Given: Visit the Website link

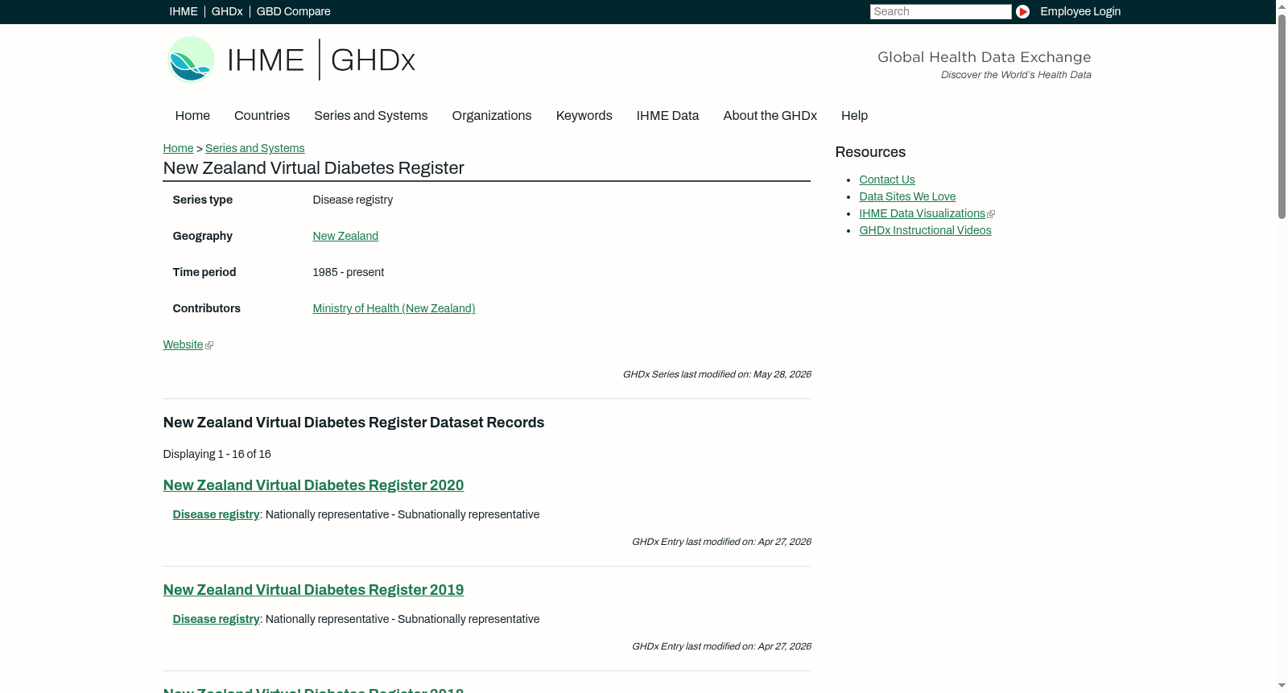Looking at the screenshot, I should [183, 344].
